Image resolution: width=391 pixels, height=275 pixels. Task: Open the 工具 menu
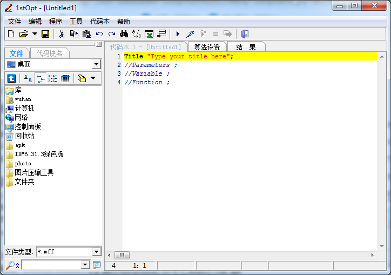(76, 22)
